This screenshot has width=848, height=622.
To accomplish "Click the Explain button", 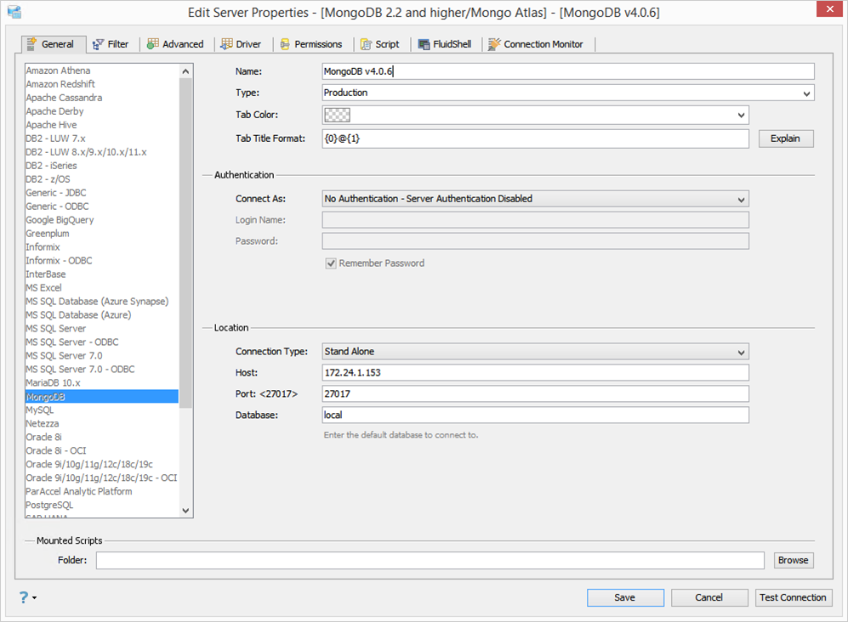I will click(786, 139).
